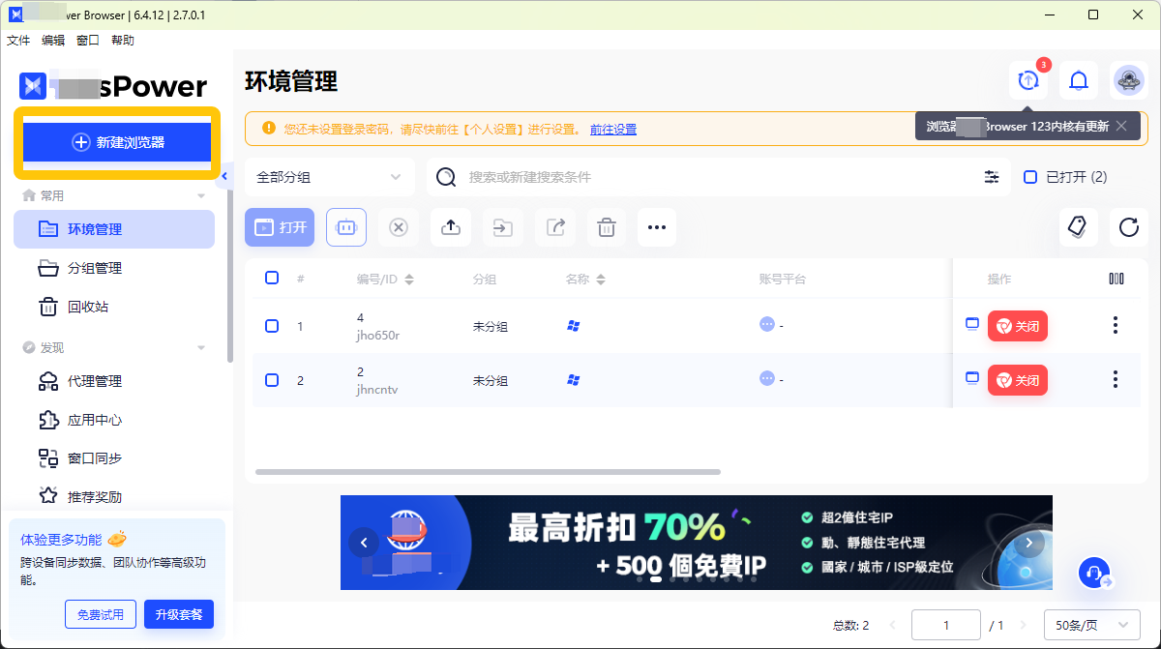Click the trash delete icon in toolbar

606,227
